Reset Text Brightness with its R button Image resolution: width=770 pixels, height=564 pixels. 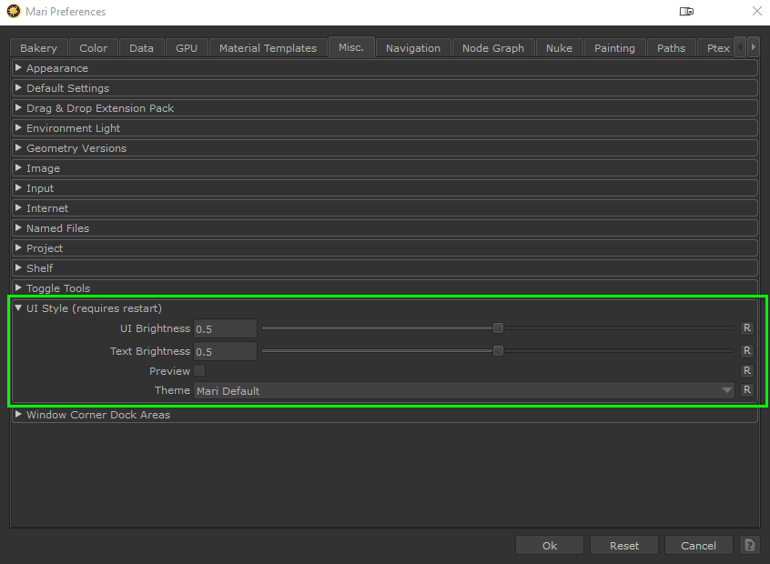[x=746, y=351]
